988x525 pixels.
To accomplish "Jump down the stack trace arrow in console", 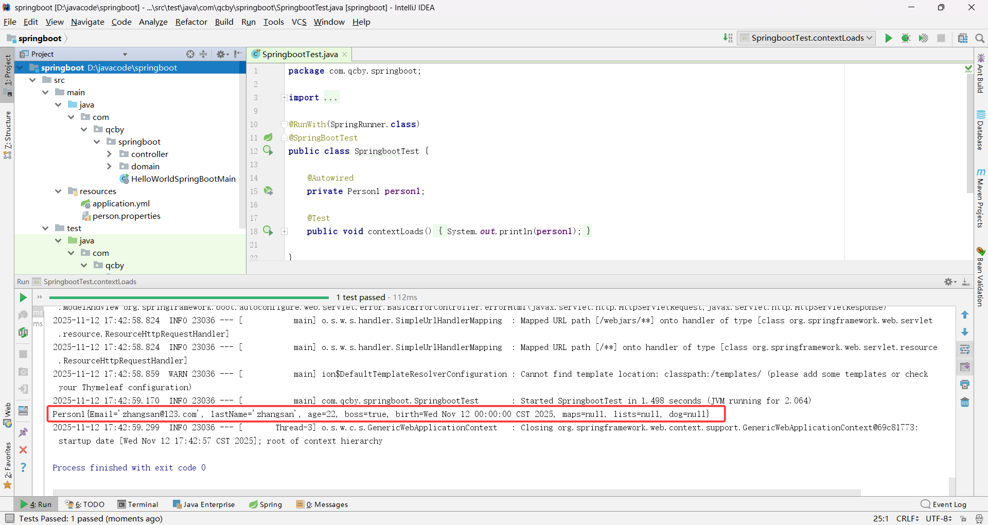I will click(x=965, y=332).
